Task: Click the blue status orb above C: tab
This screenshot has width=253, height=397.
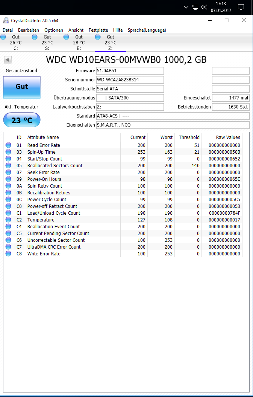Action: [x=3, y=37]
